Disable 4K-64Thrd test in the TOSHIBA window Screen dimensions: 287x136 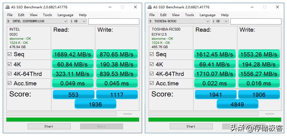tap(152, 74)
